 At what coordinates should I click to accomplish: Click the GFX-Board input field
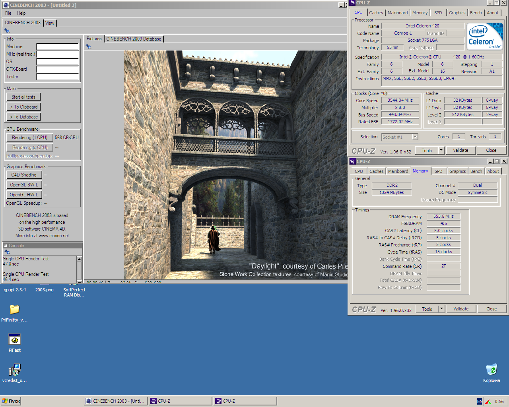[x=58, y=69]
